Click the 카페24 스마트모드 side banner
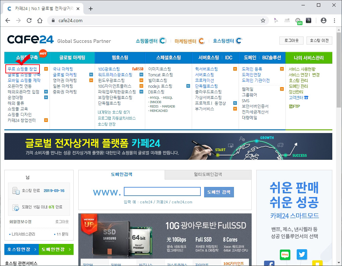The width and height of the screenshot is (342, 266). (294, 217)
